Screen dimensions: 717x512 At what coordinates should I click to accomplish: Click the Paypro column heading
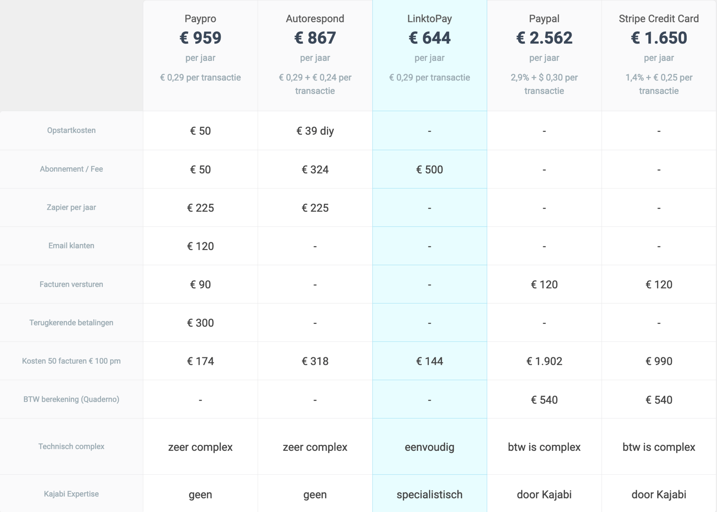pos(200,18)
